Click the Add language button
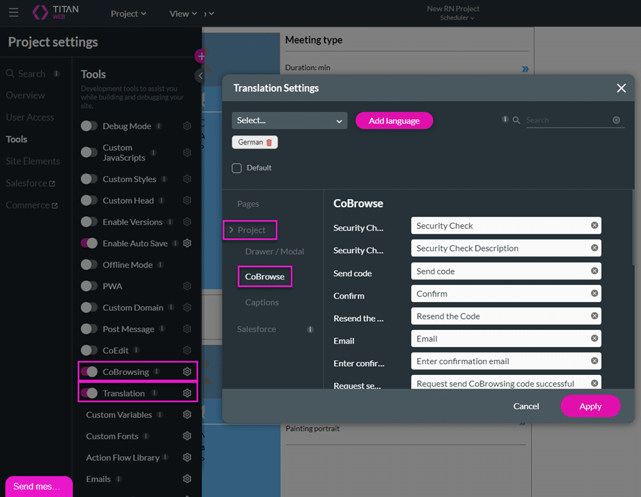 pyautogui.click(x=393, y=121)
